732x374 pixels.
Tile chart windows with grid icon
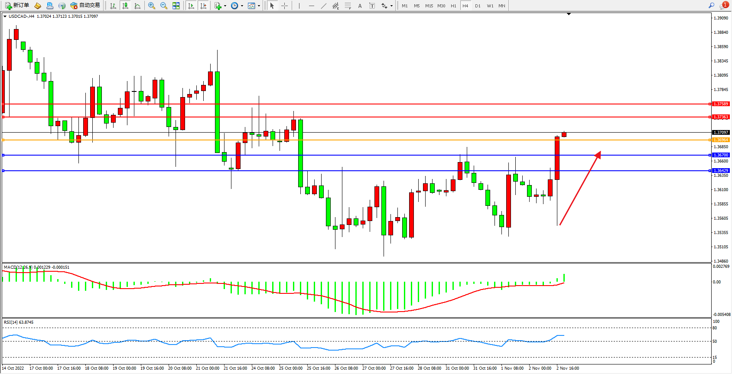[x=176, y=6]
